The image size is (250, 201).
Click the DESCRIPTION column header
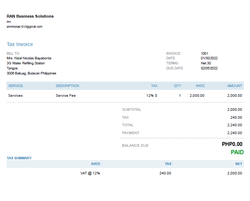point(67,86)
